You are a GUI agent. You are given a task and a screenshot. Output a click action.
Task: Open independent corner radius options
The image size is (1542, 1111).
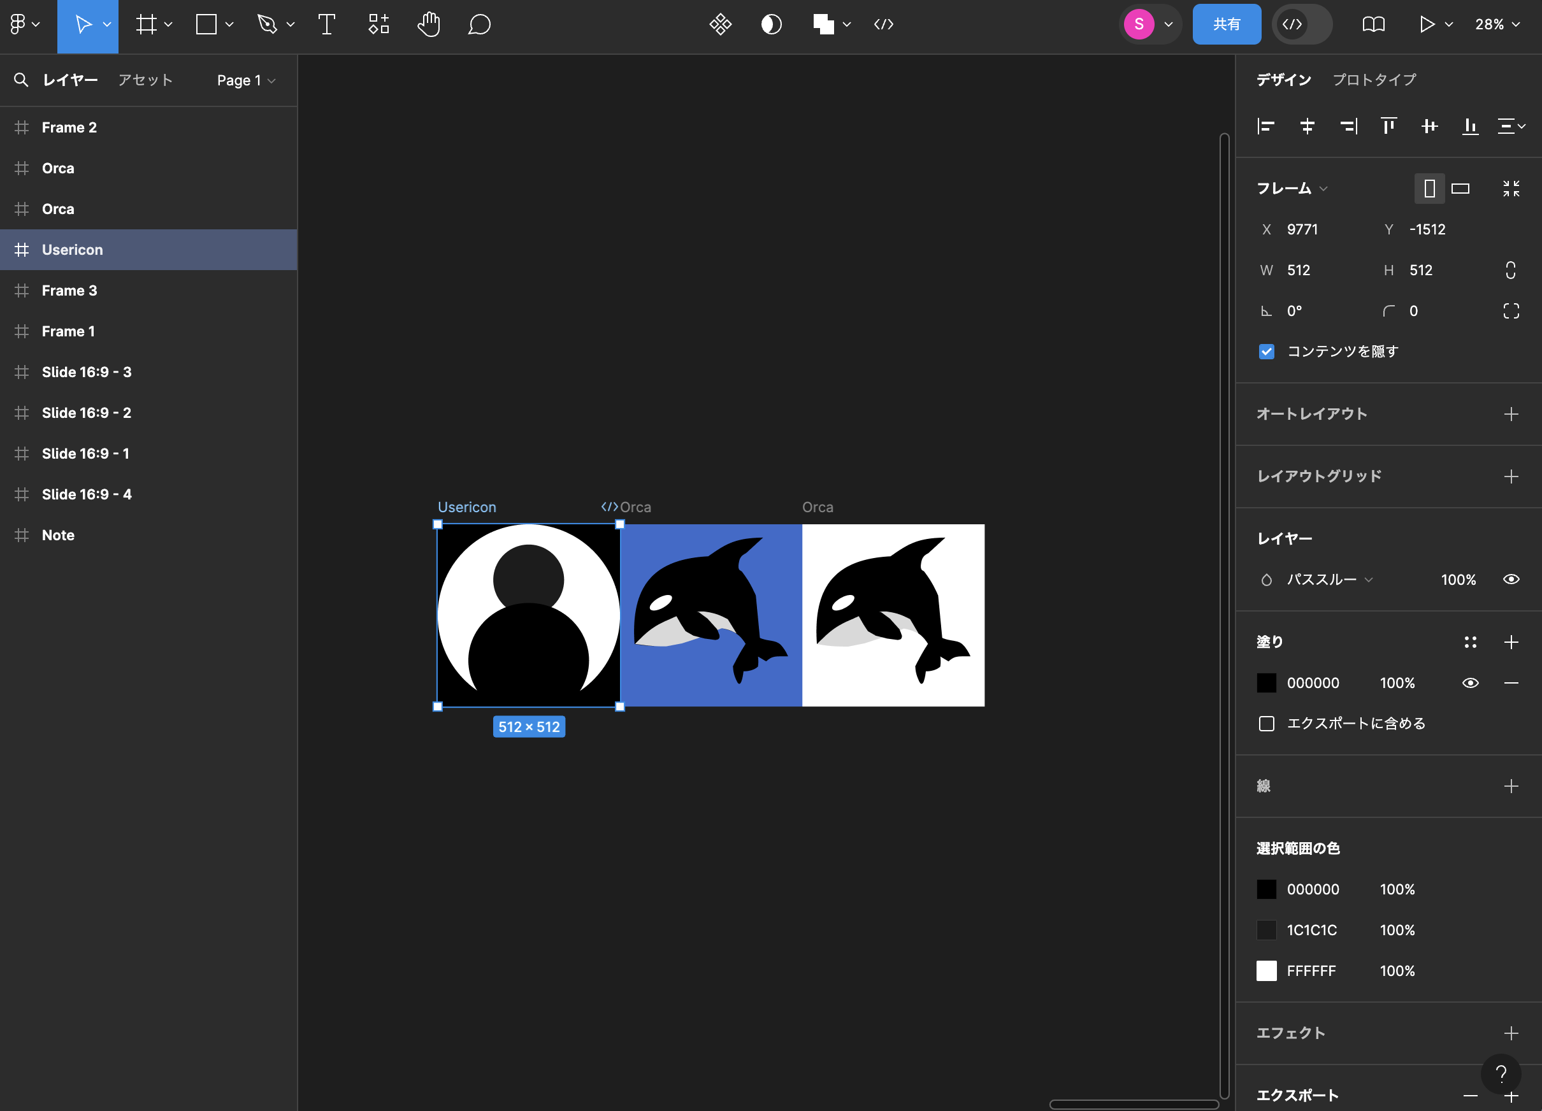pos(1511,311)
